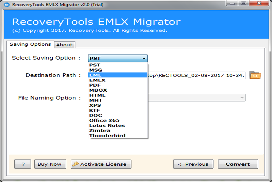This screenshot has height=182, width=272.
Task: Pick XPS in the dropdown list
Action: [118, 105]
